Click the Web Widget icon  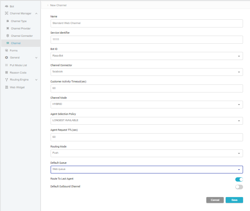click(6, 87)
